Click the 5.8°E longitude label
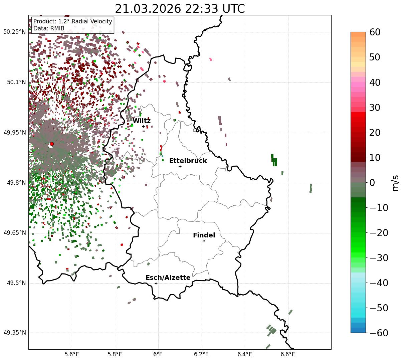The width and height of the screenshot is (403, 361). [x=115, y=354]
